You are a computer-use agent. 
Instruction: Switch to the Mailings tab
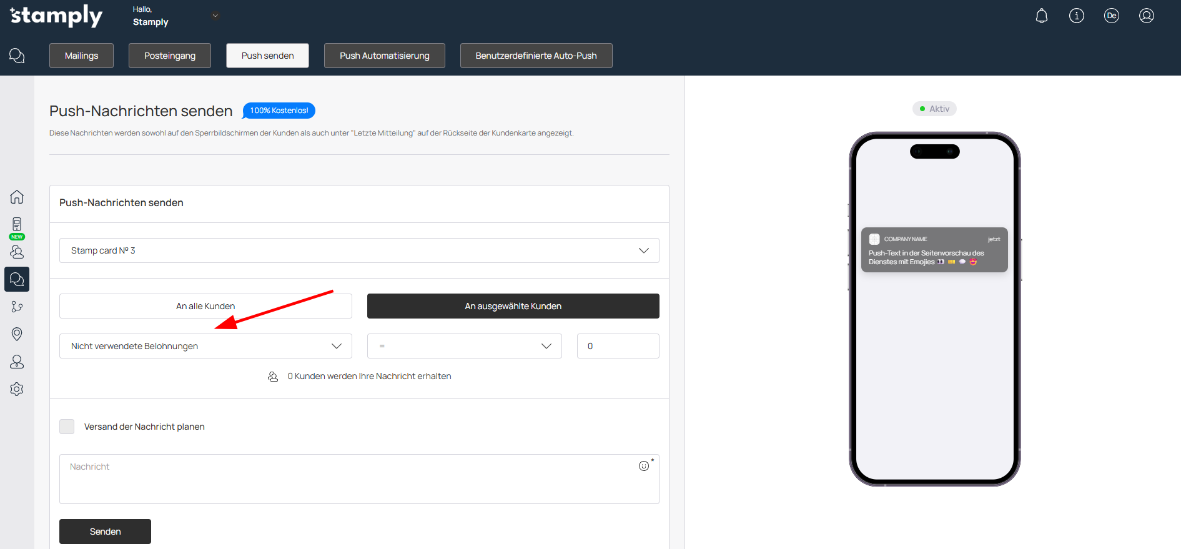click(81, 56)
